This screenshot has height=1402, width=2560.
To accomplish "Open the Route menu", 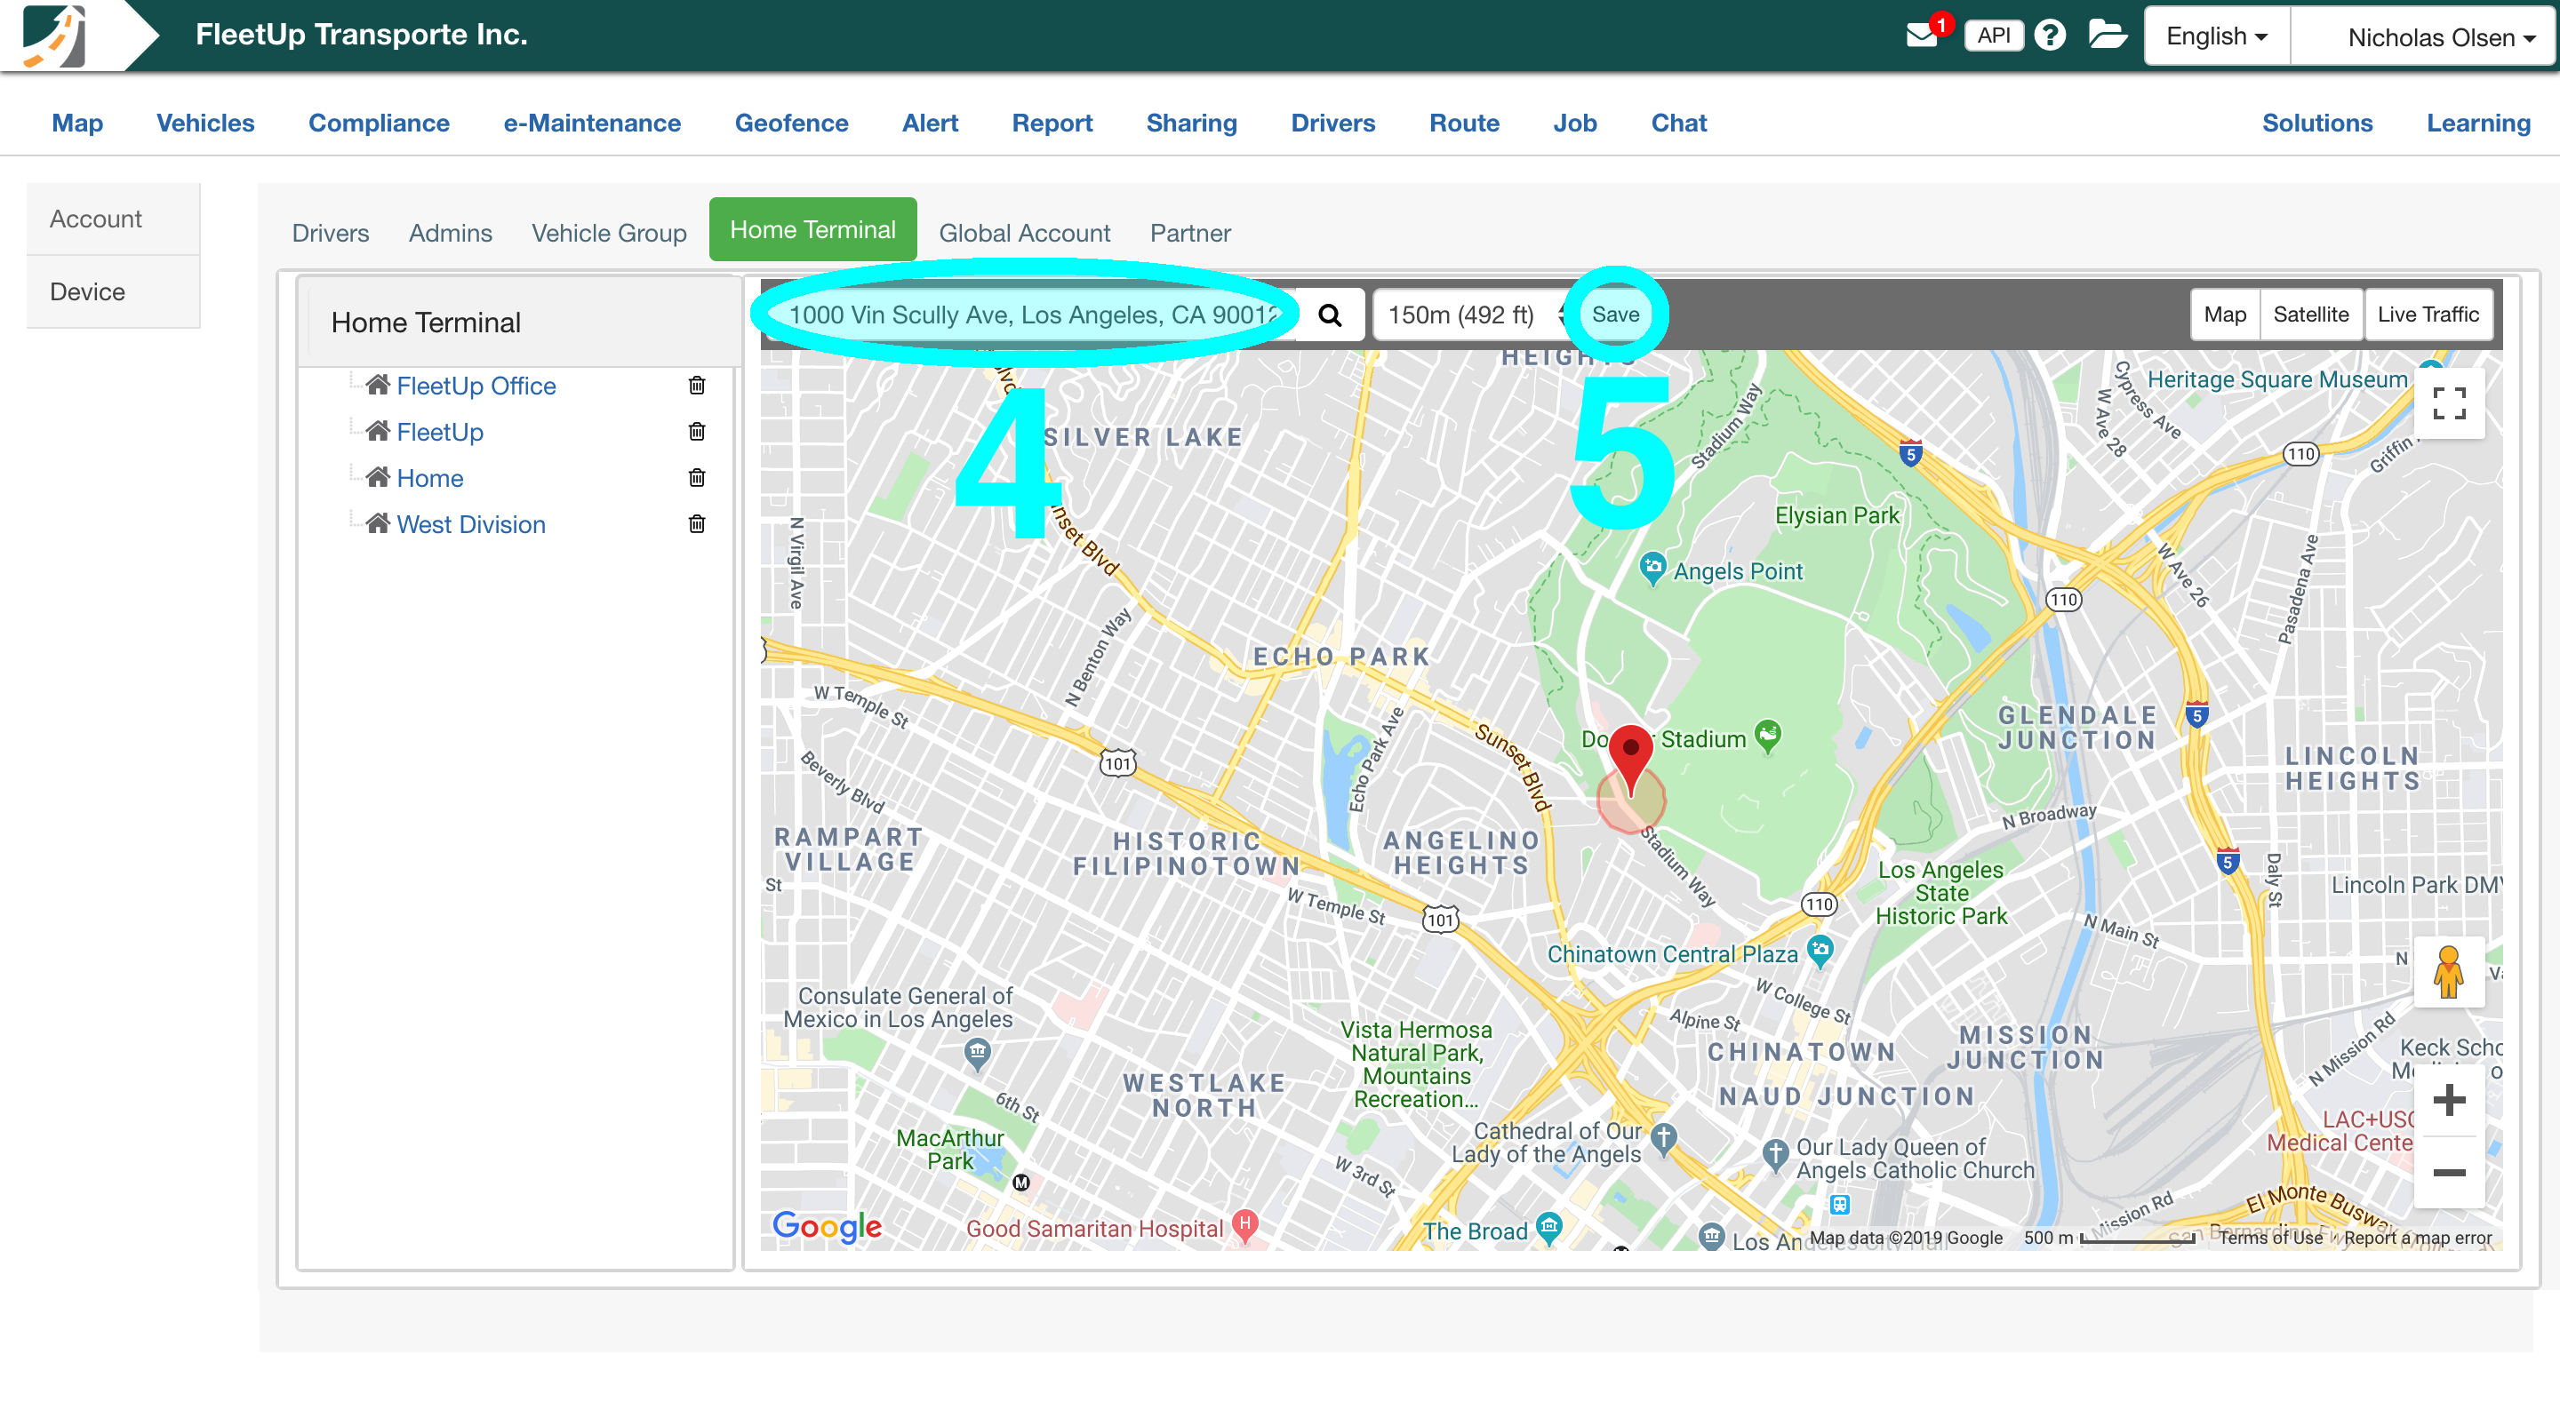I will coord(1464,123).
